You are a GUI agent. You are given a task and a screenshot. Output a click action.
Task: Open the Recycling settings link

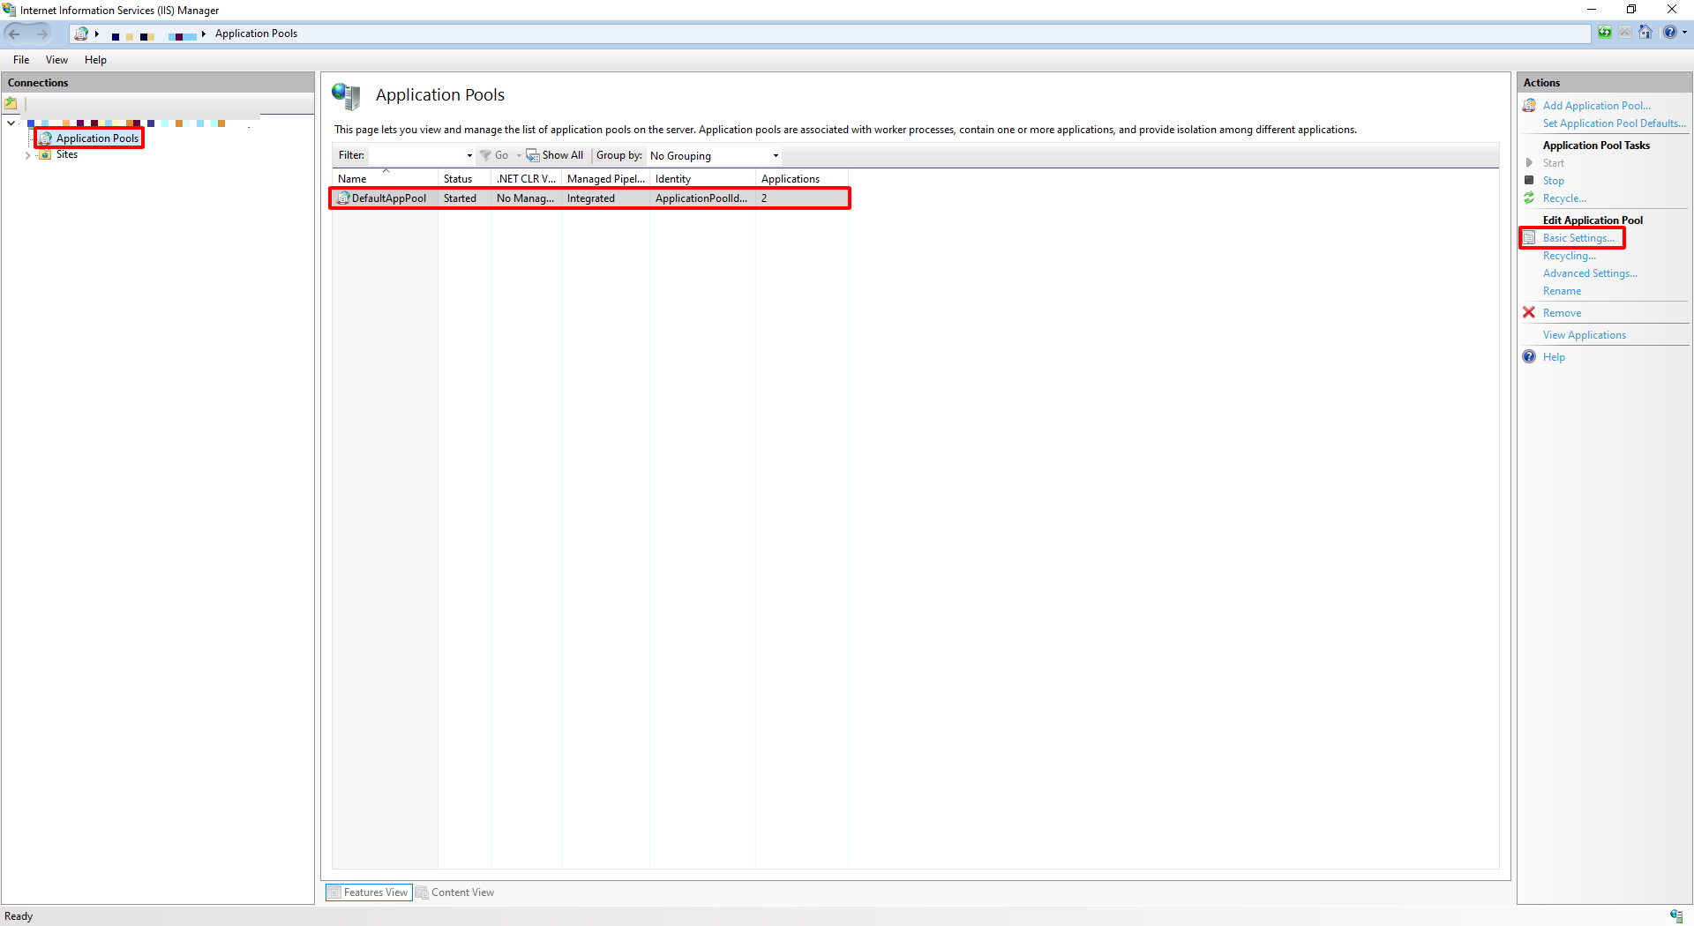pyautogui.click(x=1569, y=256)
